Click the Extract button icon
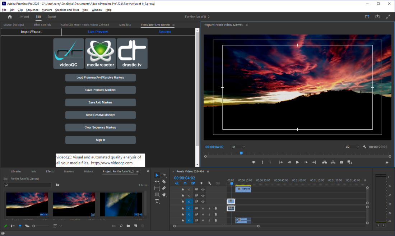This screenshot has width=395, height=236. point(333,162)
